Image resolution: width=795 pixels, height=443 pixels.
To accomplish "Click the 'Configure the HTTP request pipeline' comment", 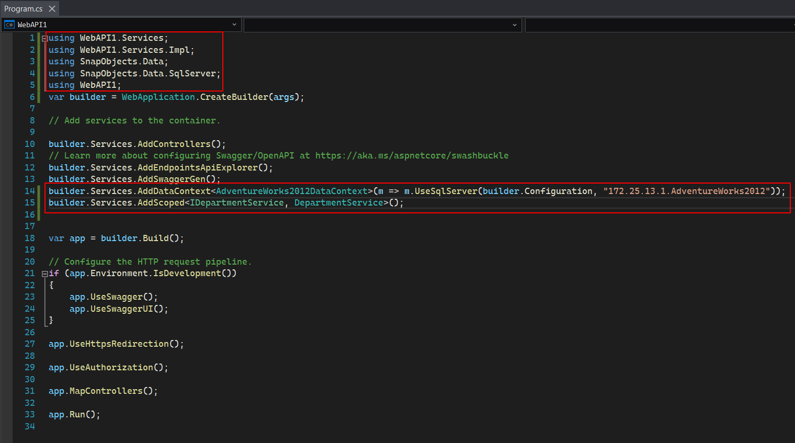I will [150, 262].
